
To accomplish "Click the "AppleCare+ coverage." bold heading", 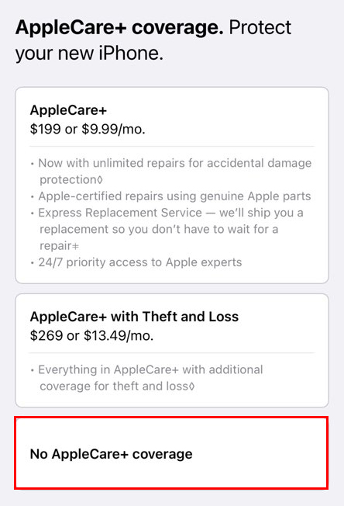I will coord(119,27).
